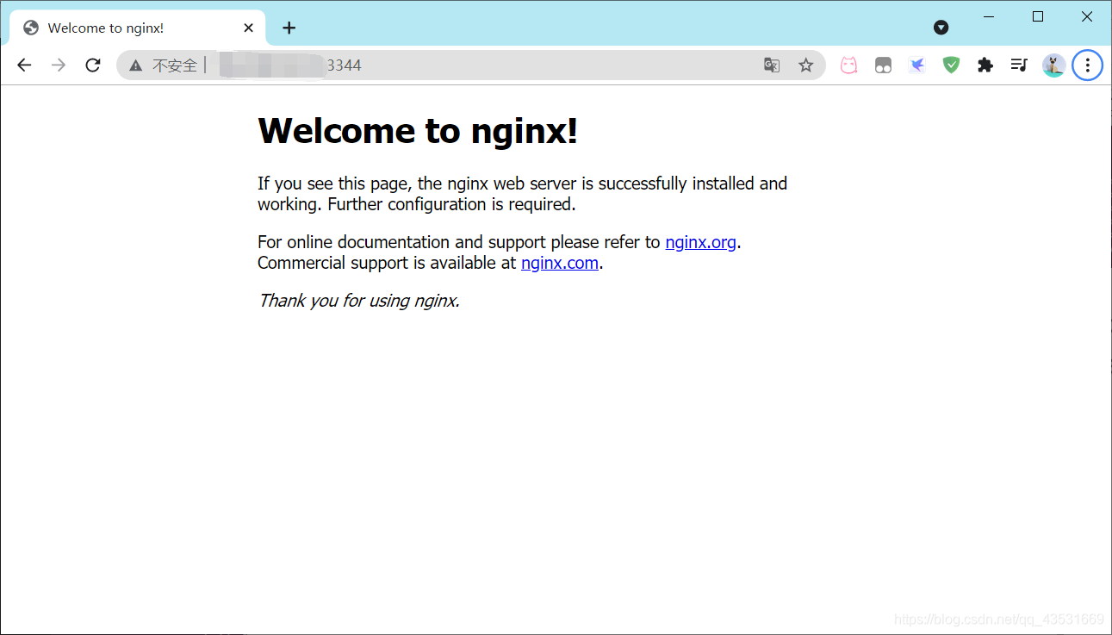Close the Chrome window
Image resolution: width=1112 pixels, height=635 pixels.
tap(1087, 16)
